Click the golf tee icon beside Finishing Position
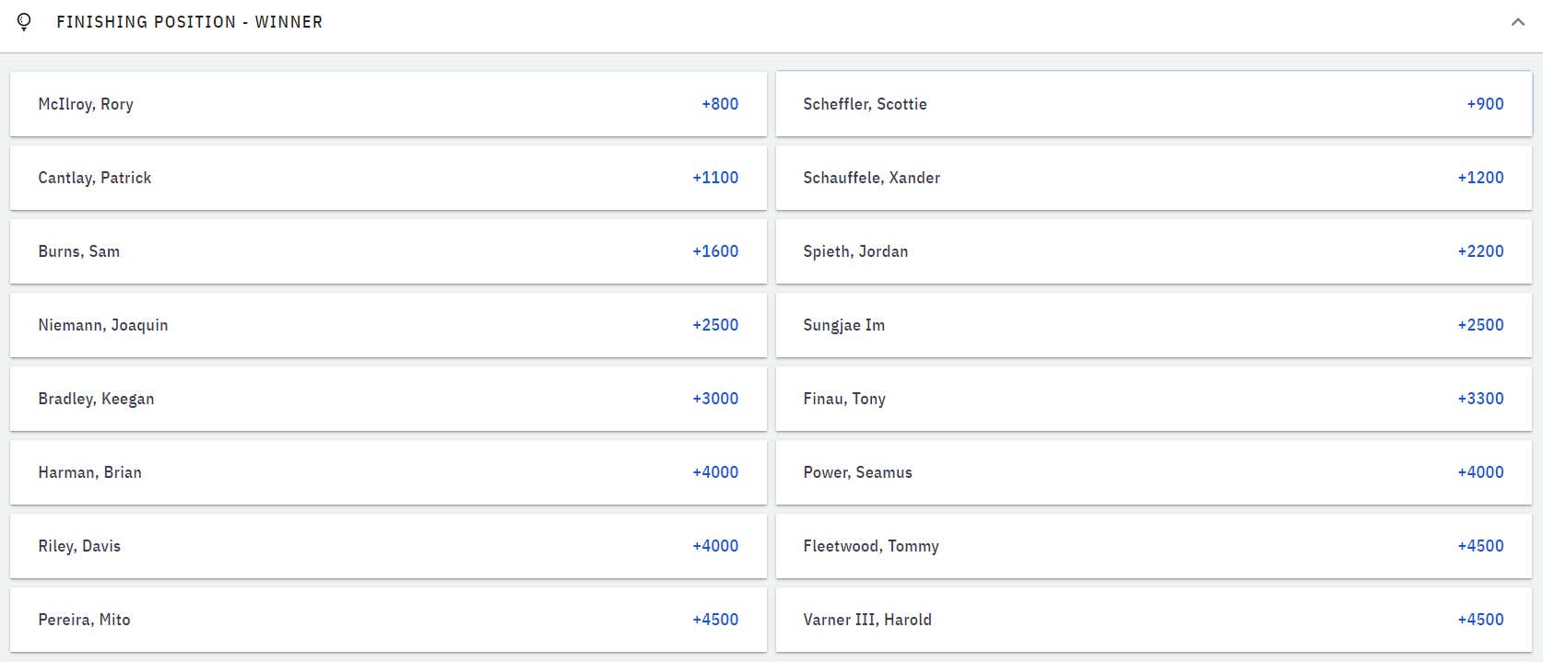 (x=24, y=21)
